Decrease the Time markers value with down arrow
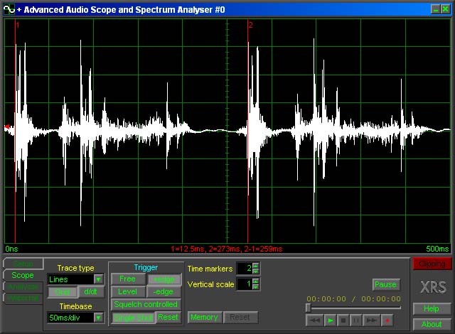 tap(256, 271)
